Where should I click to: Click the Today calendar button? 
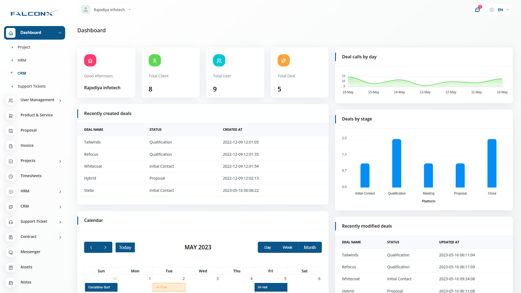(x=125, y=247)
